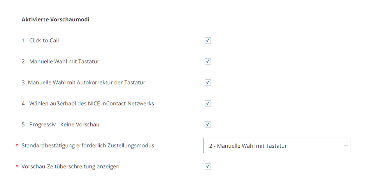Click the blue checkmark next to Progressiv
The height and width of the screenshot is (182, 374).
pos(208,124)
